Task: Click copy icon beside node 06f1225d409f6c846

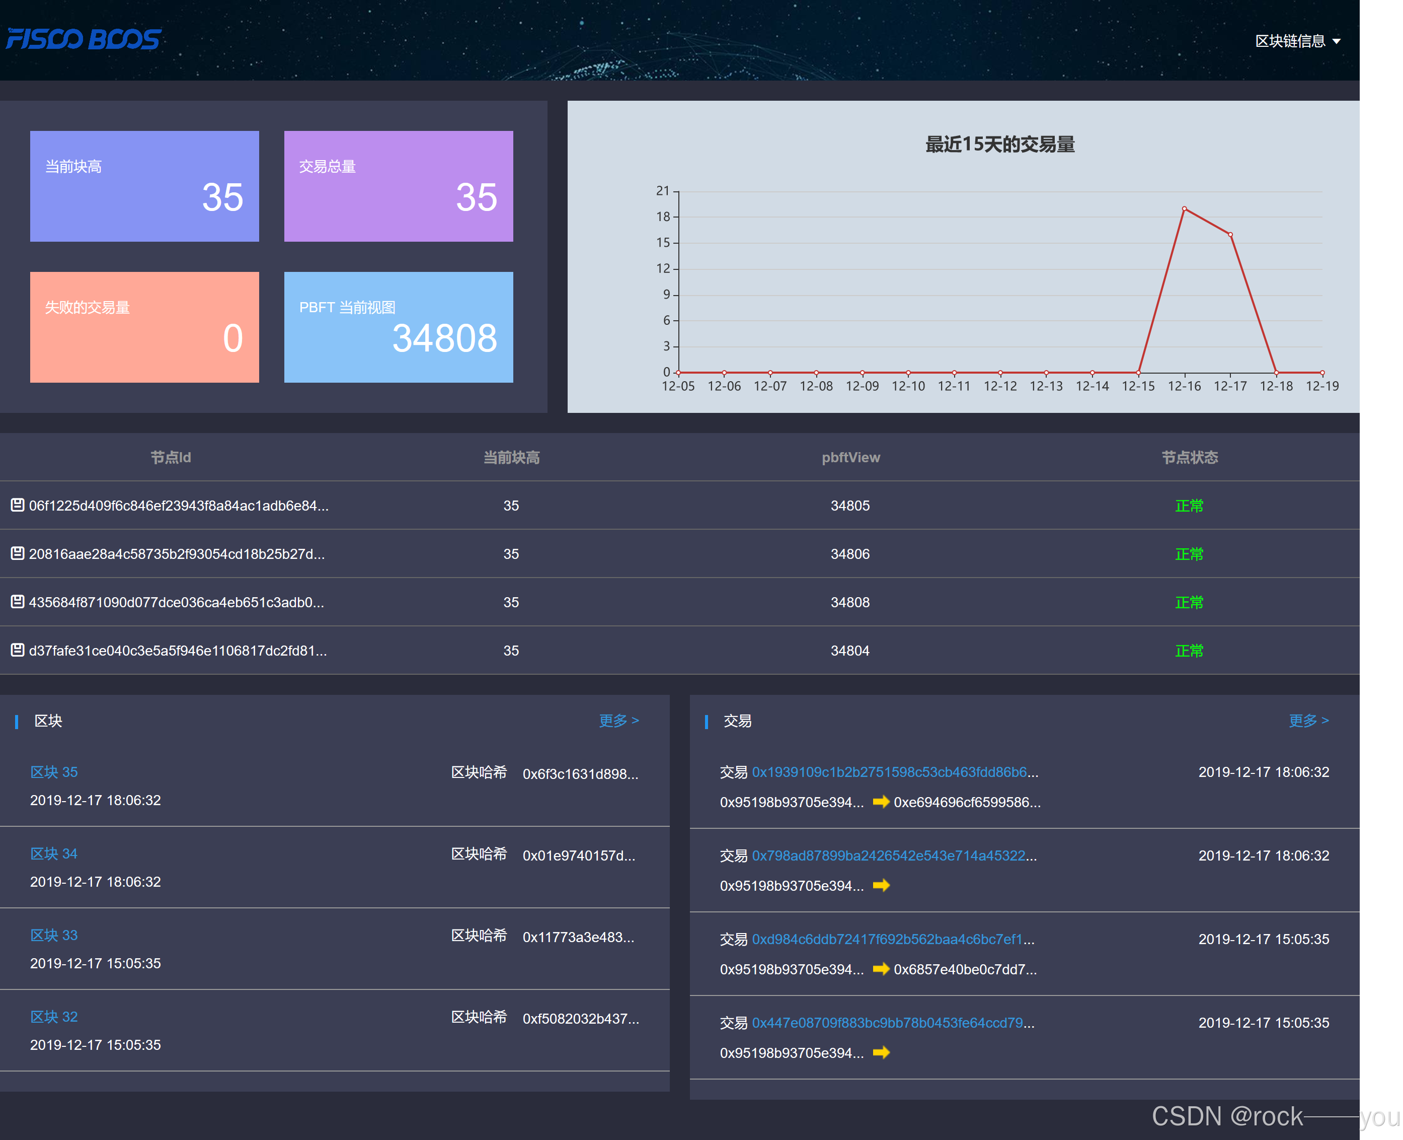Action: tap(18, 505)
